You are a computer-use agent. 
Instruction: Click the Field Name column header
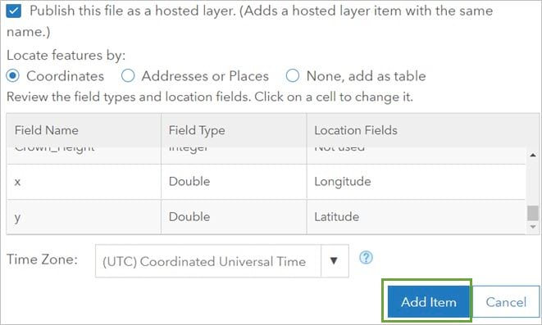84,130
